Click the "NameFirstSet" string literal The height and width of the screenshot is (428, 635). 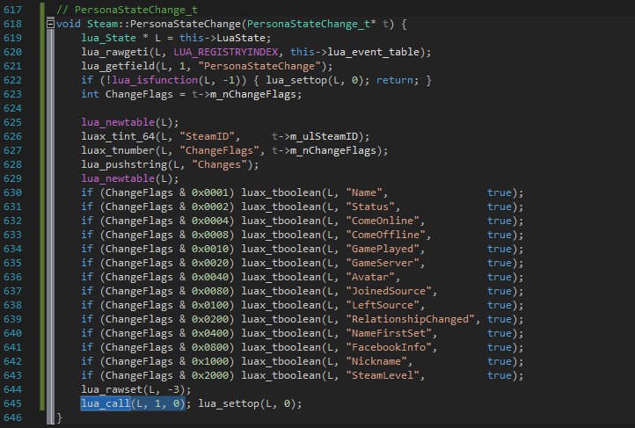(389, 333)
